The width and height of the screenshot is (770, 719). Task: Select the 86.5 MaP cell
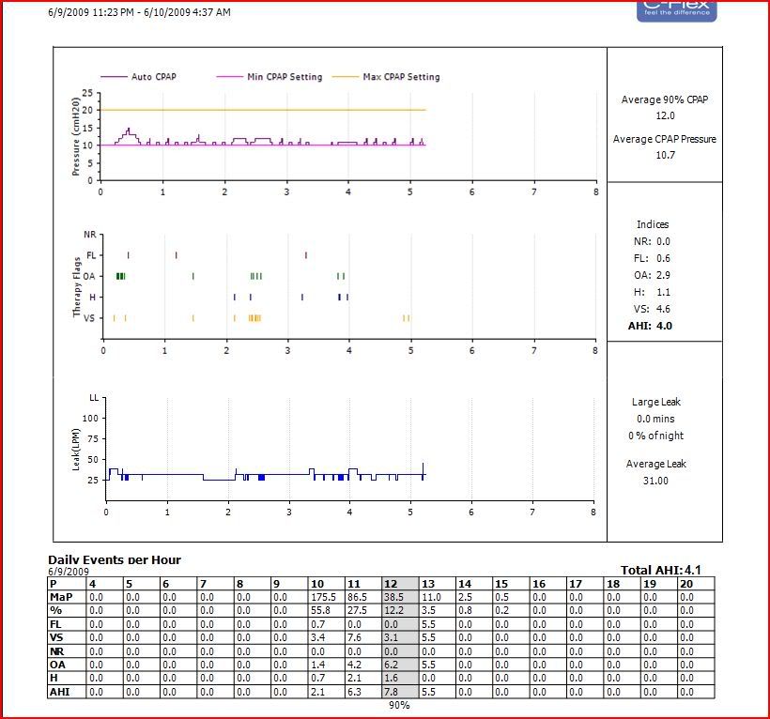pyautogui.click(x=363, y=597)
